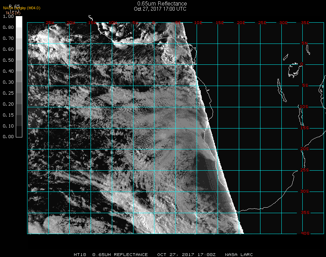Click the 20S latitude label
This screenshot has height=257, width=326.
pyautogui.click(x=305, y=149)
